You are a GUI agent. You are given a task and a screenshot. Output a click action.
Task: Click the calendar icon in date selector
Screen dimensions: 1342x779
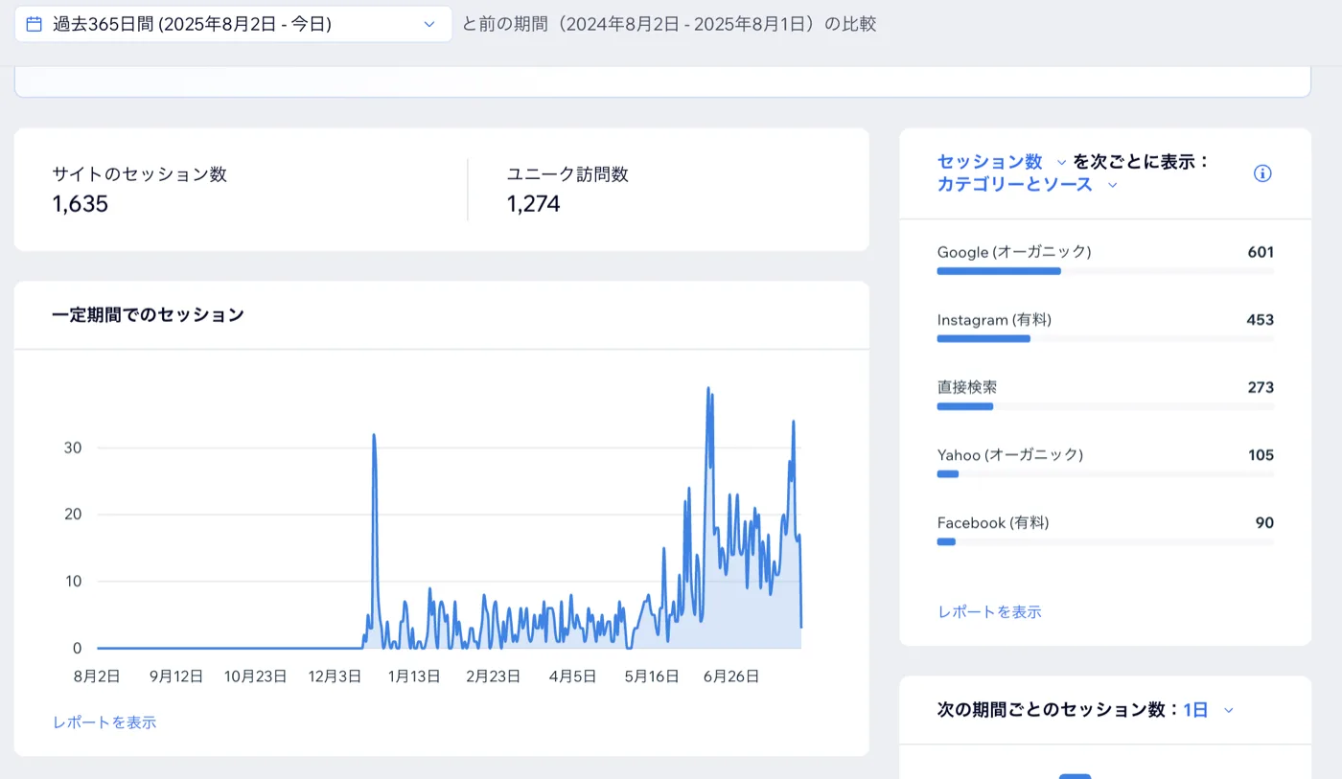[x=35, y=24]
